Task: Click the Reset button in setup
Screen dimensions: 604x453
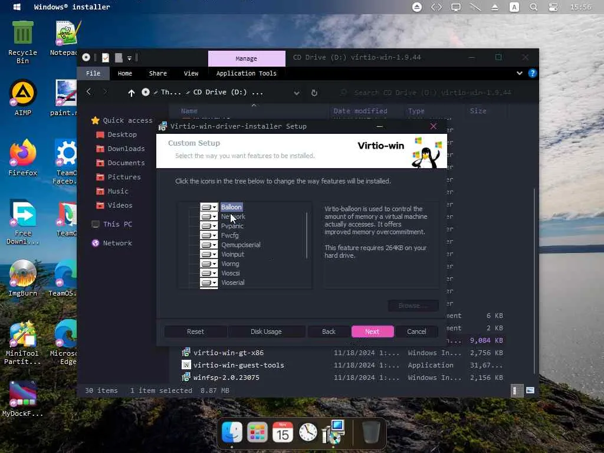Action: [x=195, y=331]
